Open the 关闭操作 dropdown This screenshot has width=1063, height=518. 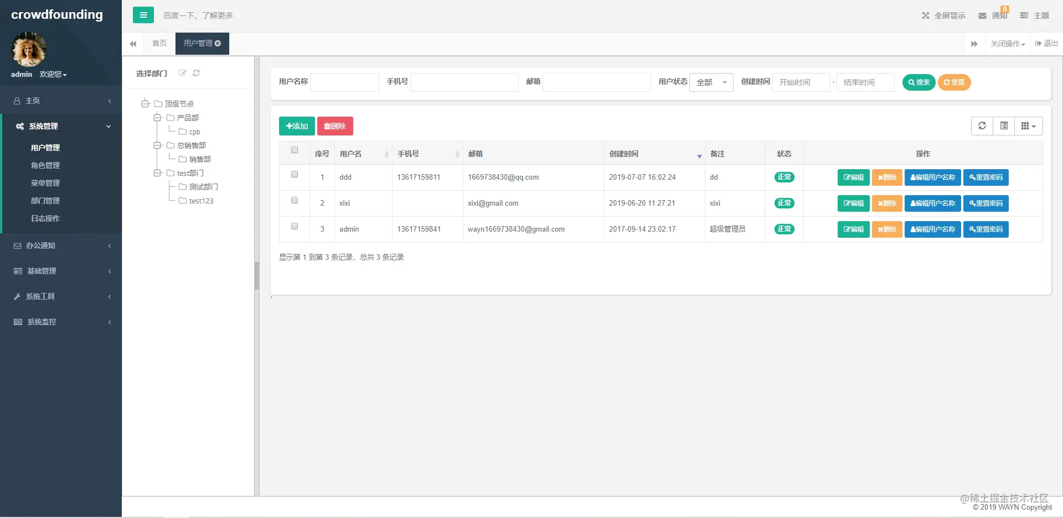(x=1008, y=44)
